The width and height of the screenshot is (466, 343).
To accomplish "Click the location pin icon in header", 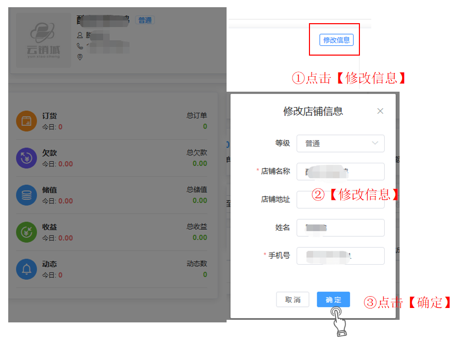I will [x=80, y=57].
